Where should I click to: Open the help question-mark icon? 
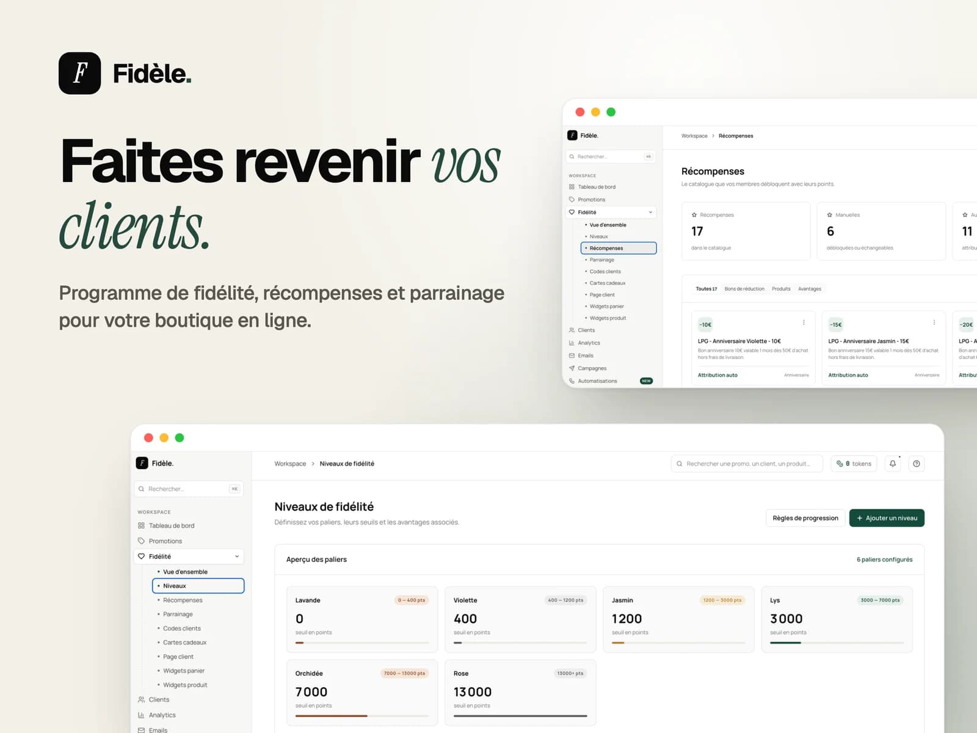tap(916, 464)
